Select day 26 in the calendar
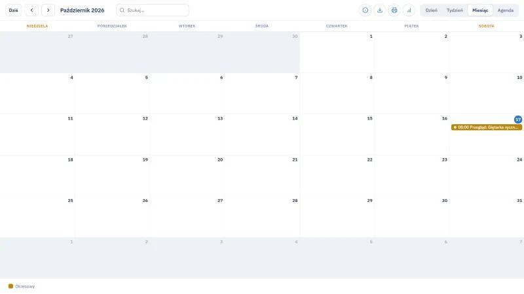 pyautogui.click(x=112, y=217)
